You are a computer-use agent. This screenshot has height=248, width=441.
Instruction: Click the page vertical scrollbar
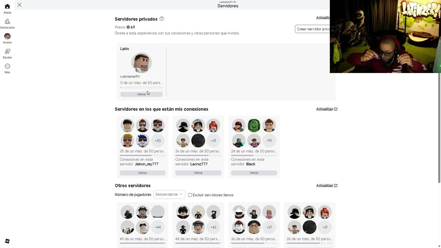coord(439,127)
